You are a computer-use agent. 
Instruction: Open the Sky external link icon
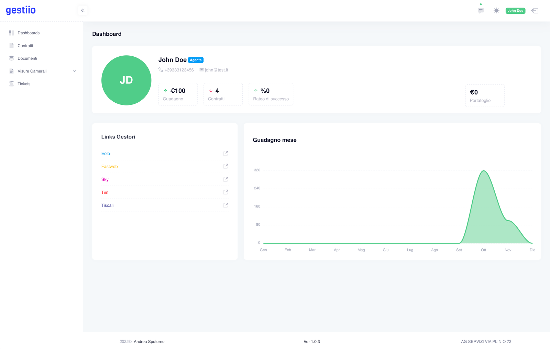pyautogui.click(x=225, y=179)
